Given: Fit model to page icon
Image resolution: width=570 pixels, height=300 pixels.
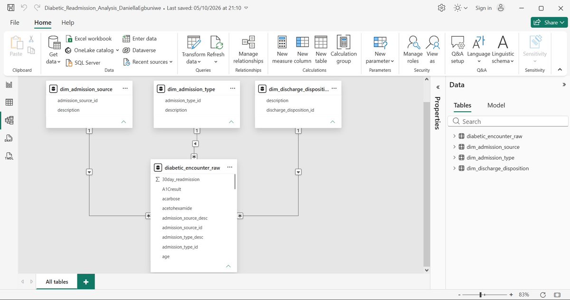Looking at the screenshot, I should click(x=557, y=295).
